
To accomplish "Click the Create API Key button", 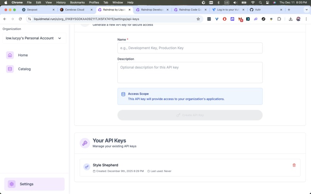I will 190,115.
